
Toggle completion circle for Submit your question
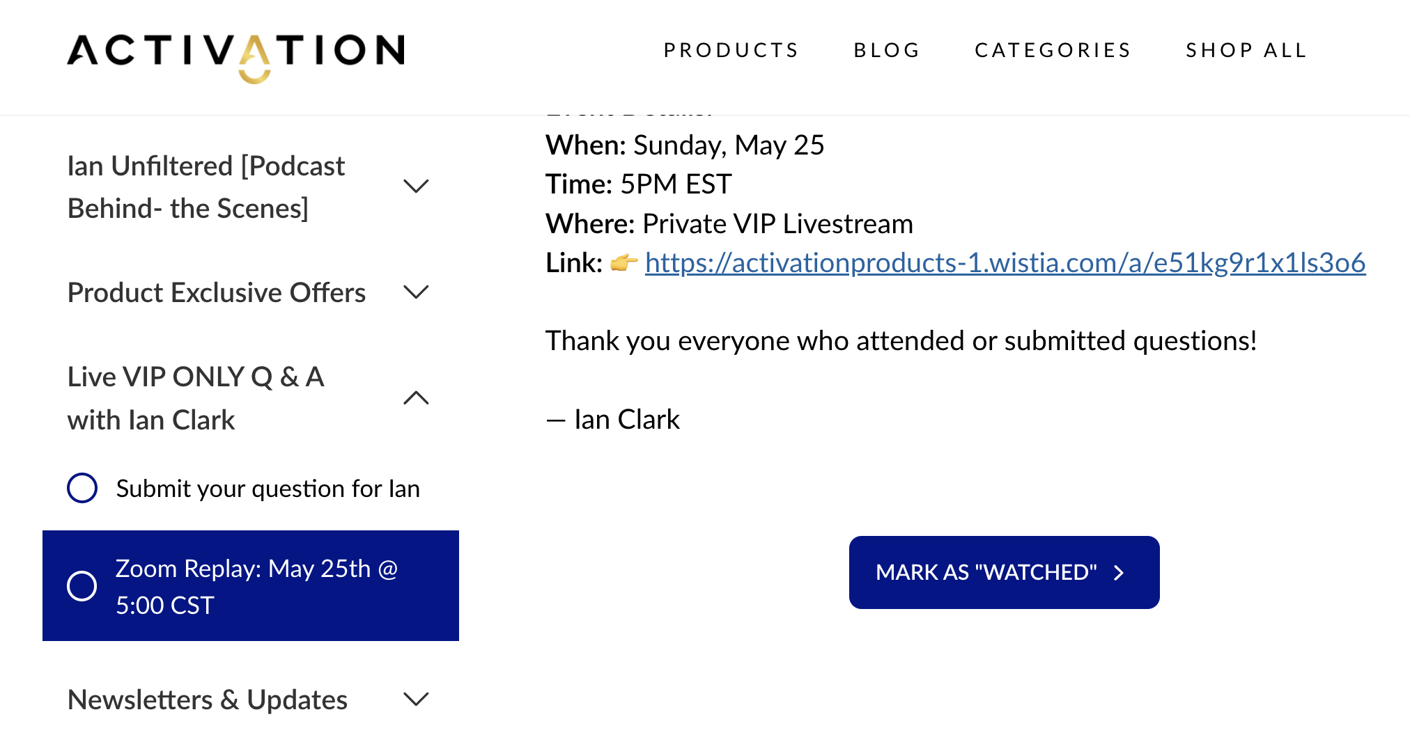(82, 488)
